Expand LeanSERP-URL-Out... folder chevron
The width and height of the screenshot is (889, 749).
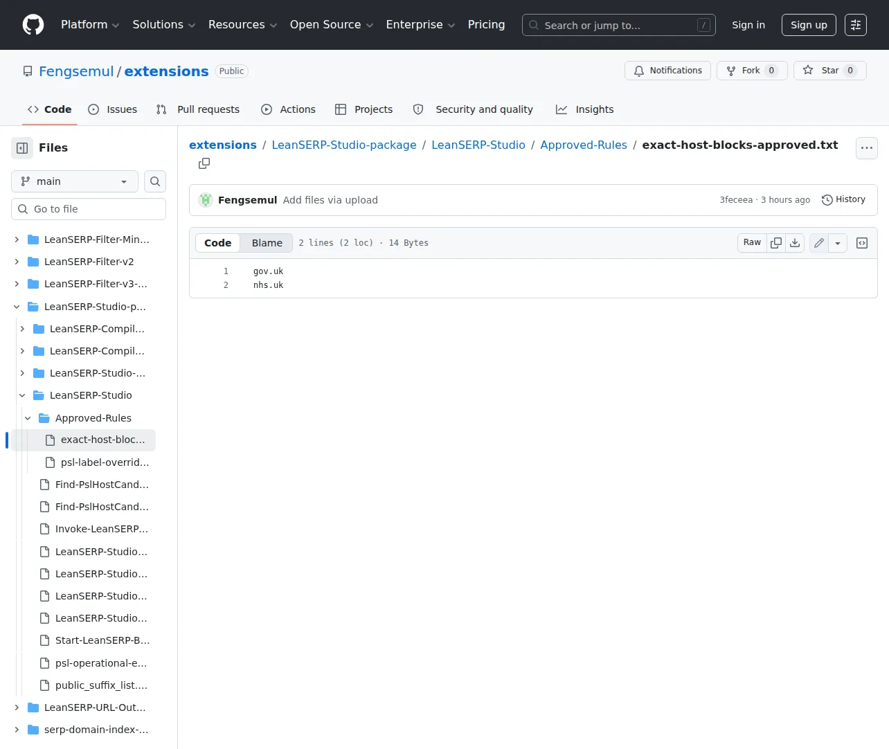(17, 707)
